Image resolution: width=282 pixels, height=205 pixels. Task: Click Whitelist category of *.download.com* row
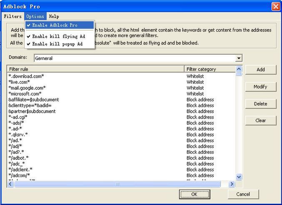click(x=195, y=76)
